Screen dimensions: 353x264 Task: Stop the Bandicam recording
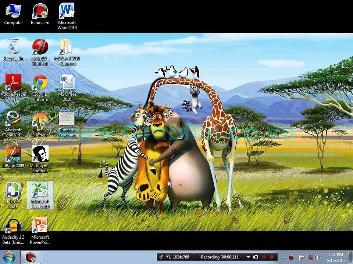[x=271, y=257]
